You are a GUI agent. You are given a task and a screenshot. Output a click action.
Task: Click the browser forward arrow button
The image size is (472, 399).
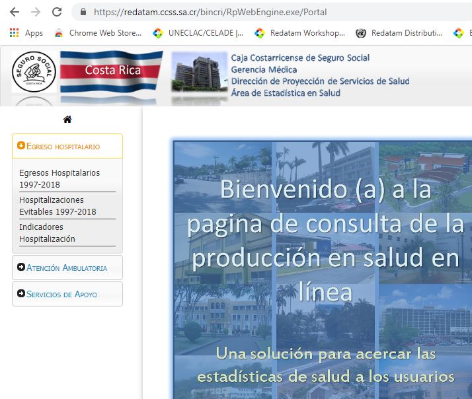click(x=36, y=12)
